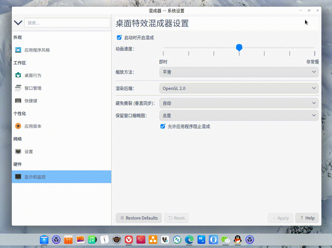332x248 pixels.
Task: Click the Help button
Action: (x=307, y=218)
